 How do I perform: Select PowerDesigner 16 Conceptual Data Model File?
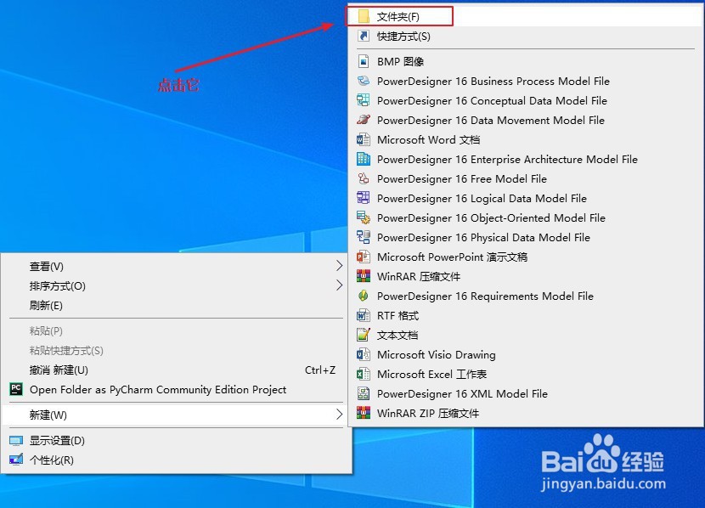pyautogui.click(x=526, y=101)
